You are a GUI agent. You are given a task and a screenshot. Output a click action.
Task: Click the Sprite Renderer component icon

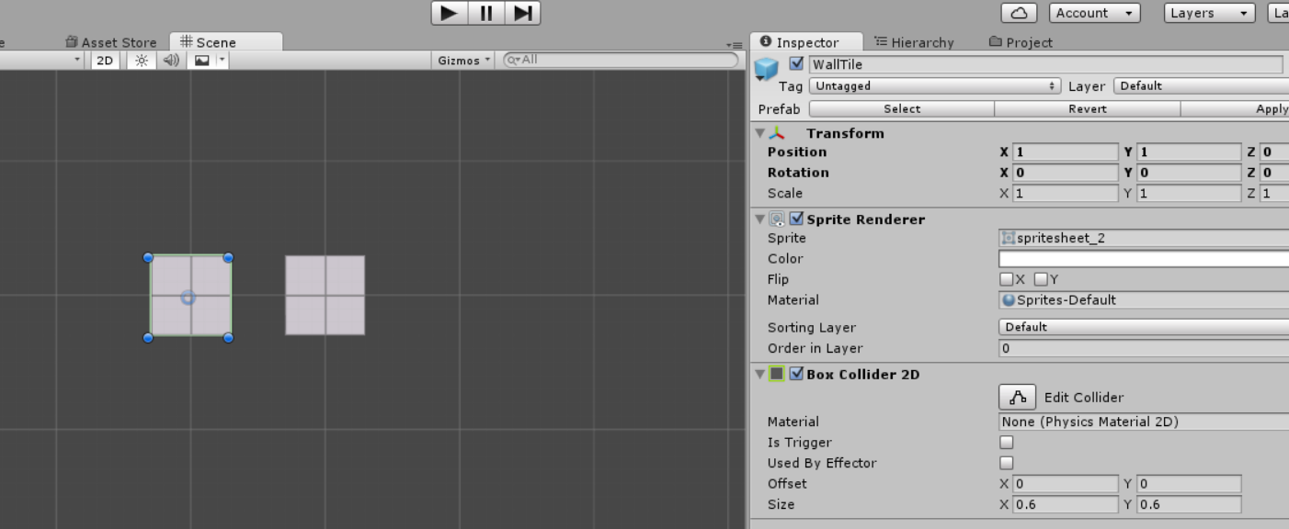778,219
